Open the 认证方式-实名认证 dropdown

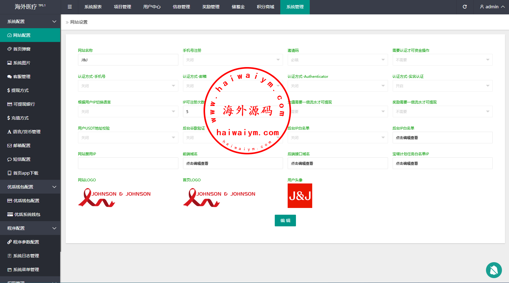point(442,86)
